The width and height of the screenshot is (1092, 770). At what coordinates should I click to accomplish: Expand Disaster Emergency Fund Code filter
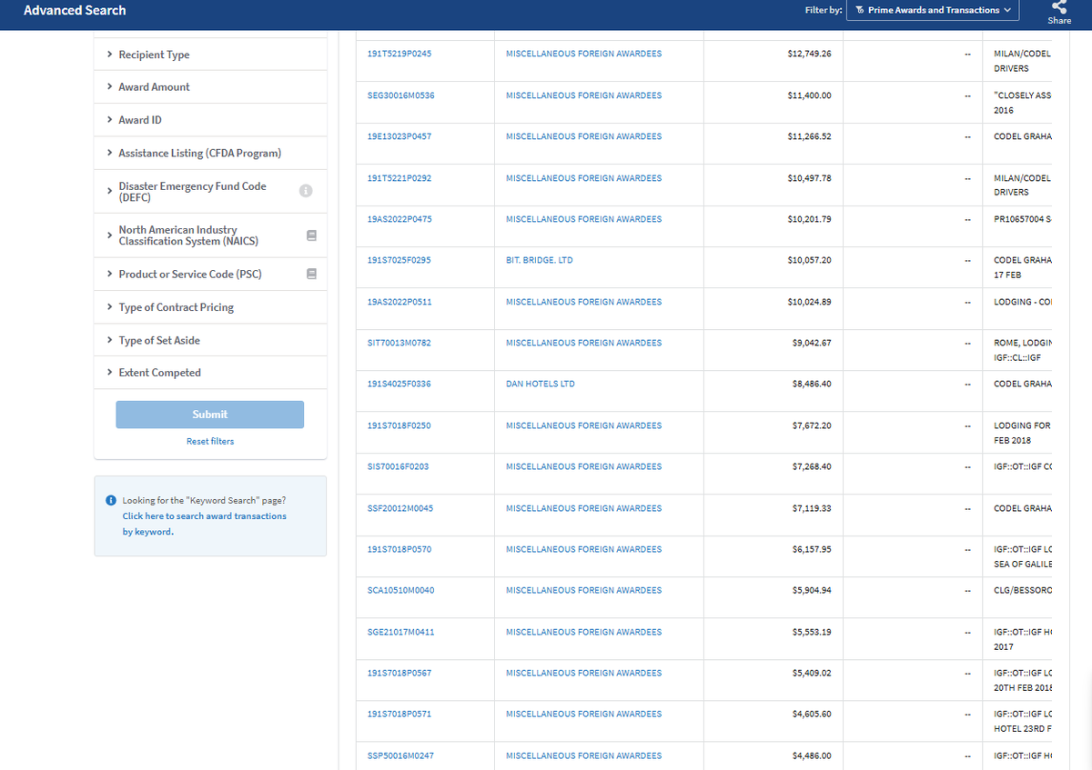(210, 191)
